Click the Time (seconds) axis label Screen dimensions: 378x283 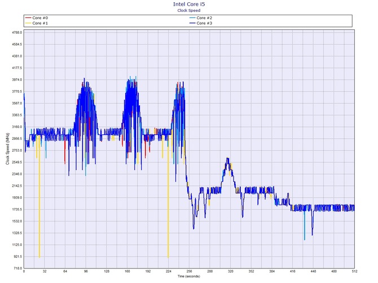coord(189,276)
